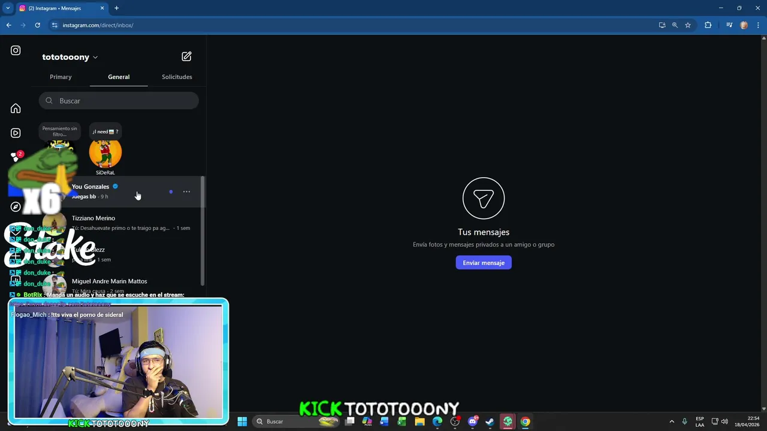
Task: Open File Explorer from taskbar
Action: click(419, 421)
